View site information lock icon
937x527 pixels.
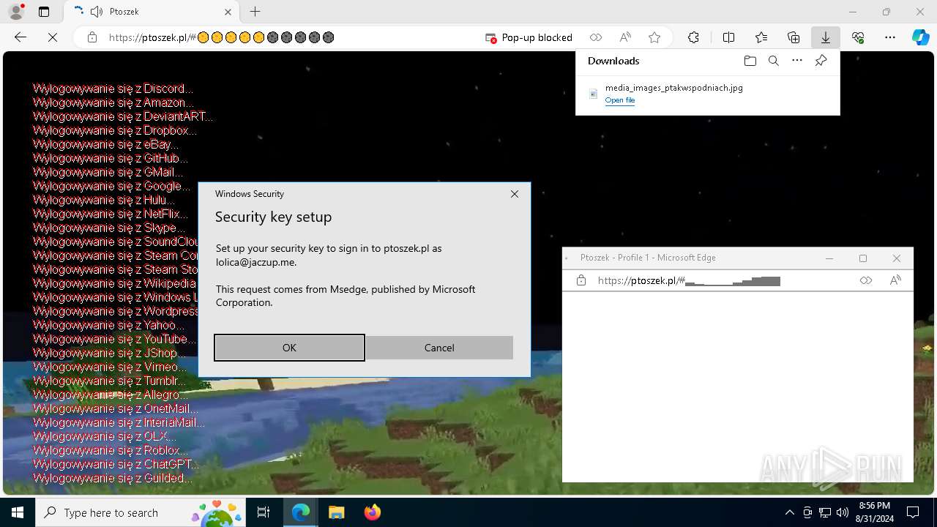[92, 37]
